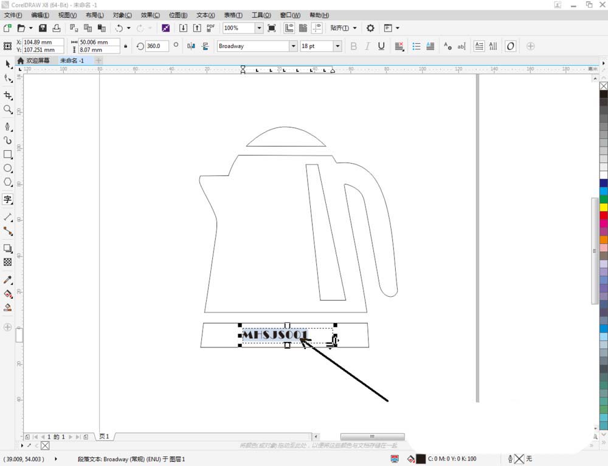
Task: Select the Ellipse tool
Action: (8, 169)
